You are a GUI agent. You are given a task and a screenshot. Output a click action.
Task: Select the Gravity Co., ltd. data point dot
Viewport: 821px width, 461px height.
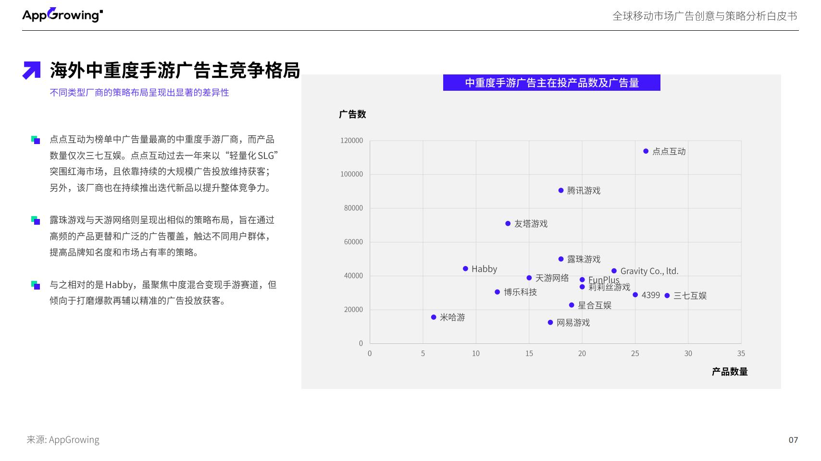coord(614,271)
